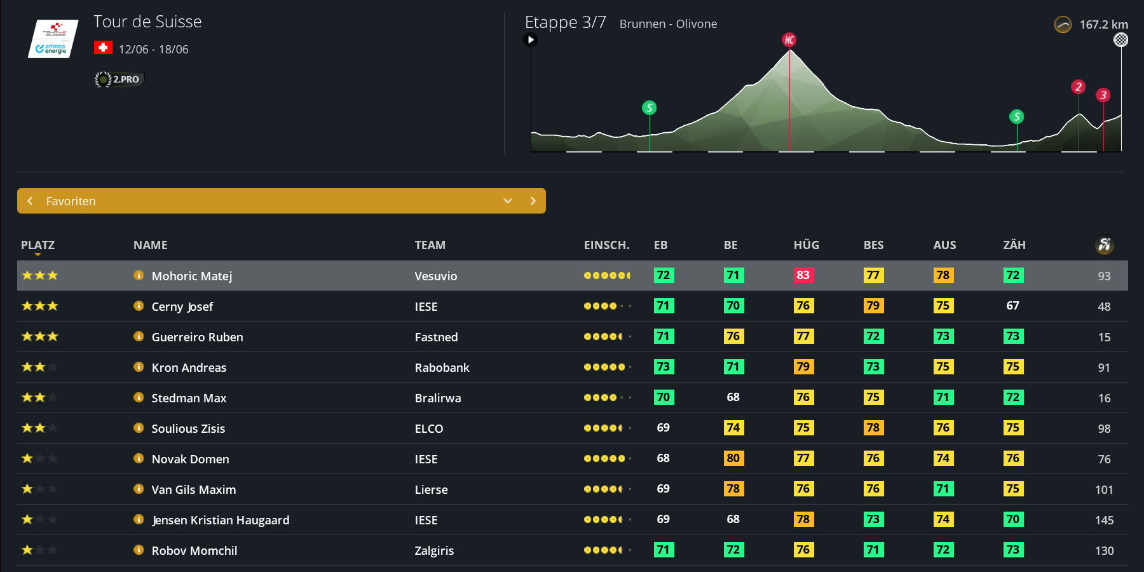Go to previous list with left arrow
Viewport: 1144px width, 572px height.
tap(30, 201)
